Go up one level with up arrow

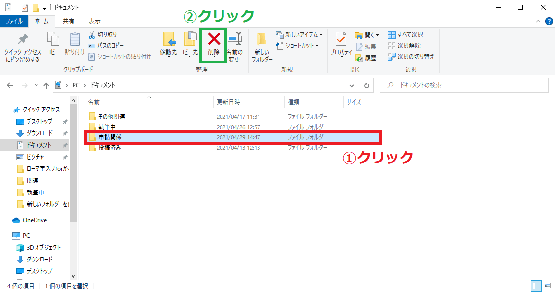pyautogui.click(x=46, y=85)
